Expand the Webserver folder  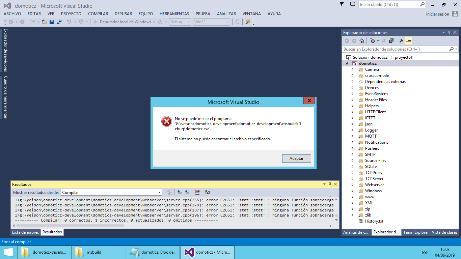352,184
